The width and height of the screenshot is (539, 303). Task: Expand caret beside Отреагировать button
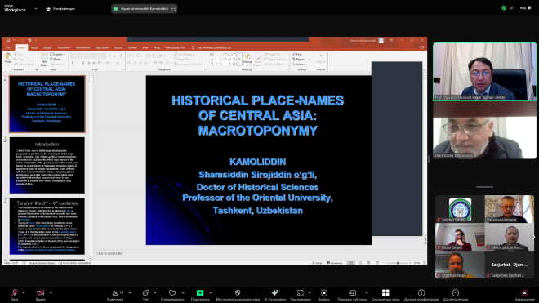(183, 293)
